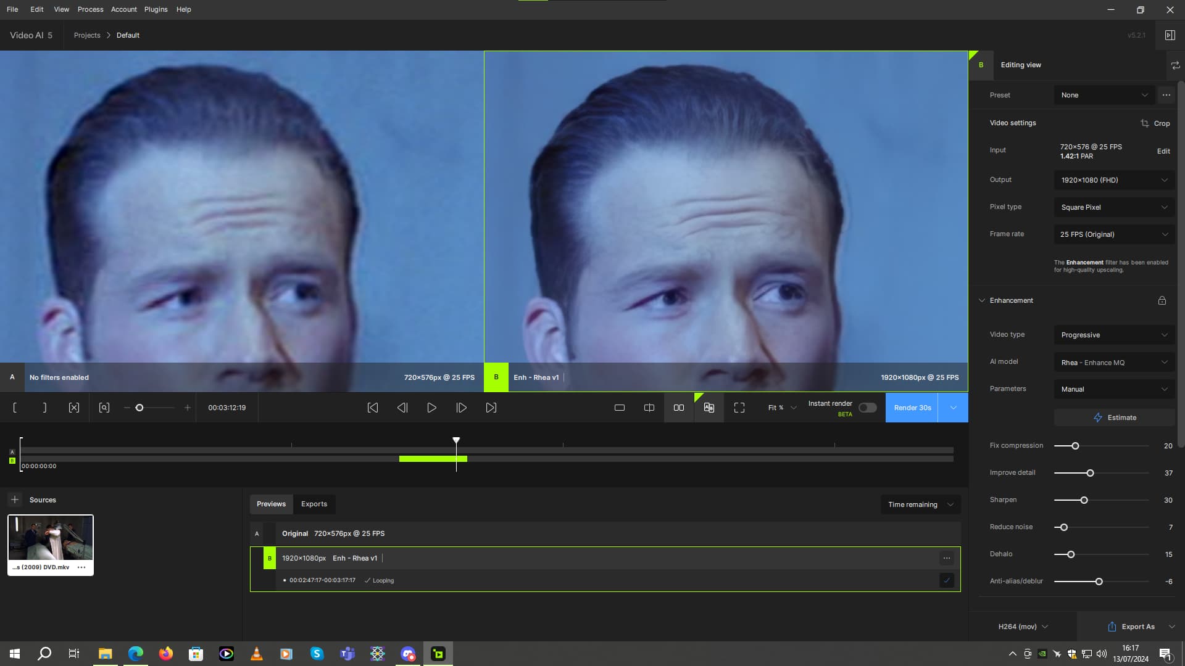Add a new source with plus icon
Image resolution: width=1185 pixels, height=666 pixels.
point(15,499)
